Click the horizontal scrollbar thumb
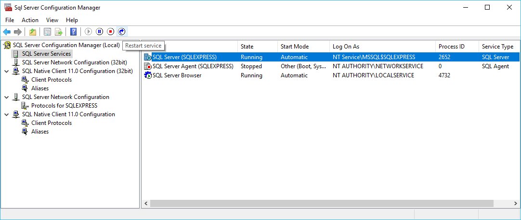 [x=322, y=204]
